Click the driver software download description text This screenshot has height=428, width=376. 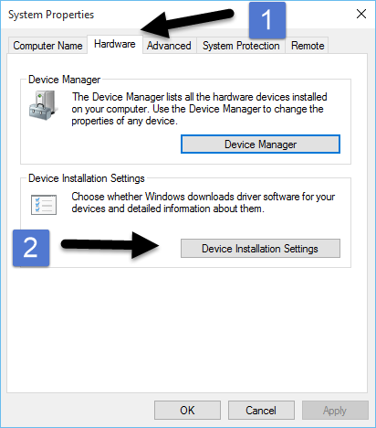[x=204, y=202]
